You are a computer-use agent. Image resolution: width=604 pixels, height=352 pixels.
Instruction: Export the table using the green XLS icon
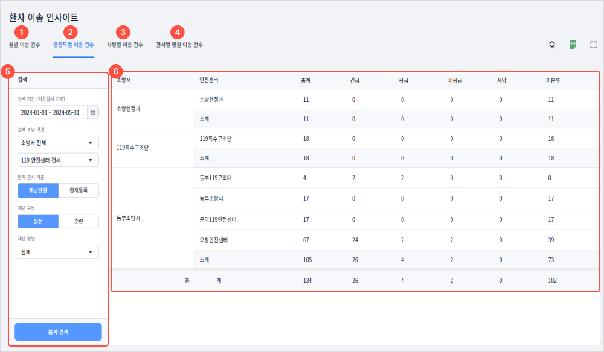click(x=573, y=45)
